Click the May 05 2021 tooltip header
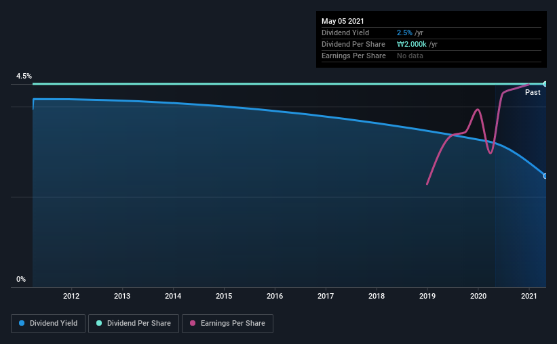 point(343,21)
